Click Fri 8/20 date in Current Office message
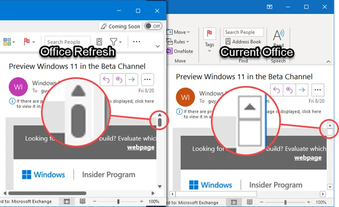 click(x=316, y=101)
